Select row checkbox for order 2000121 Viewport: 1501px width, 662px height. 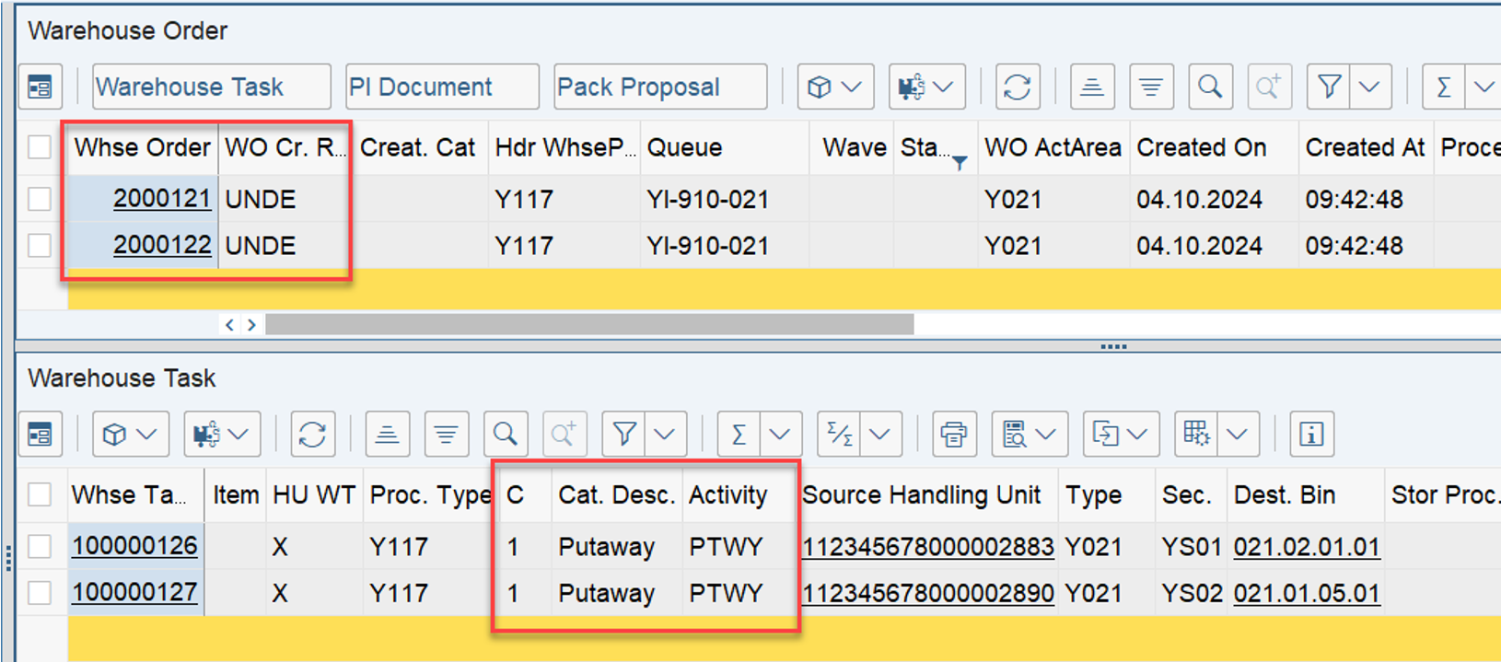[40, 199]
